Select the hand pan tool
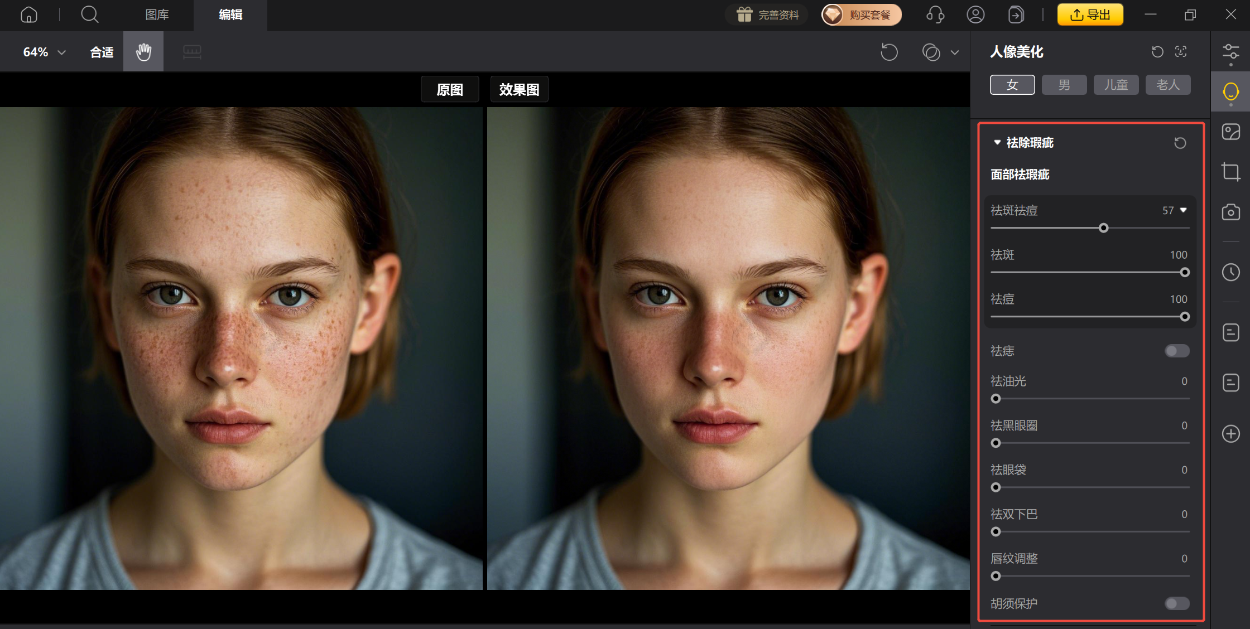 tap(143, 52)
